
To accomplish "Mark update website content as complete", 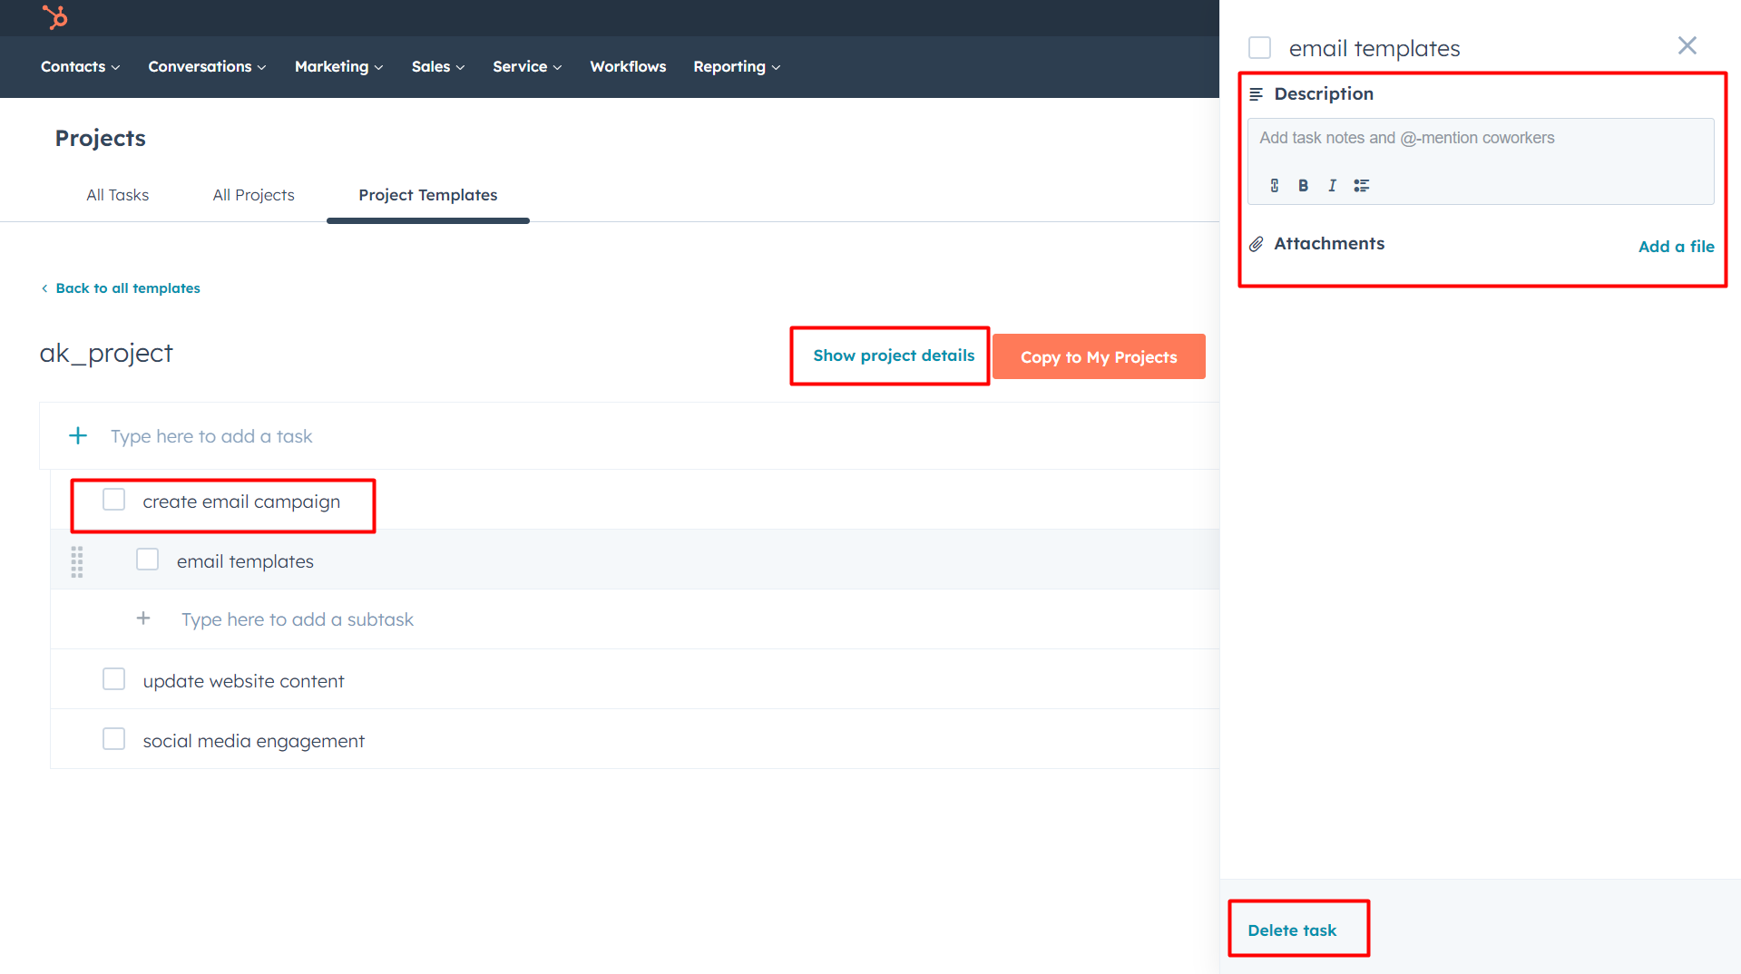I will click(x=113, y=678).
